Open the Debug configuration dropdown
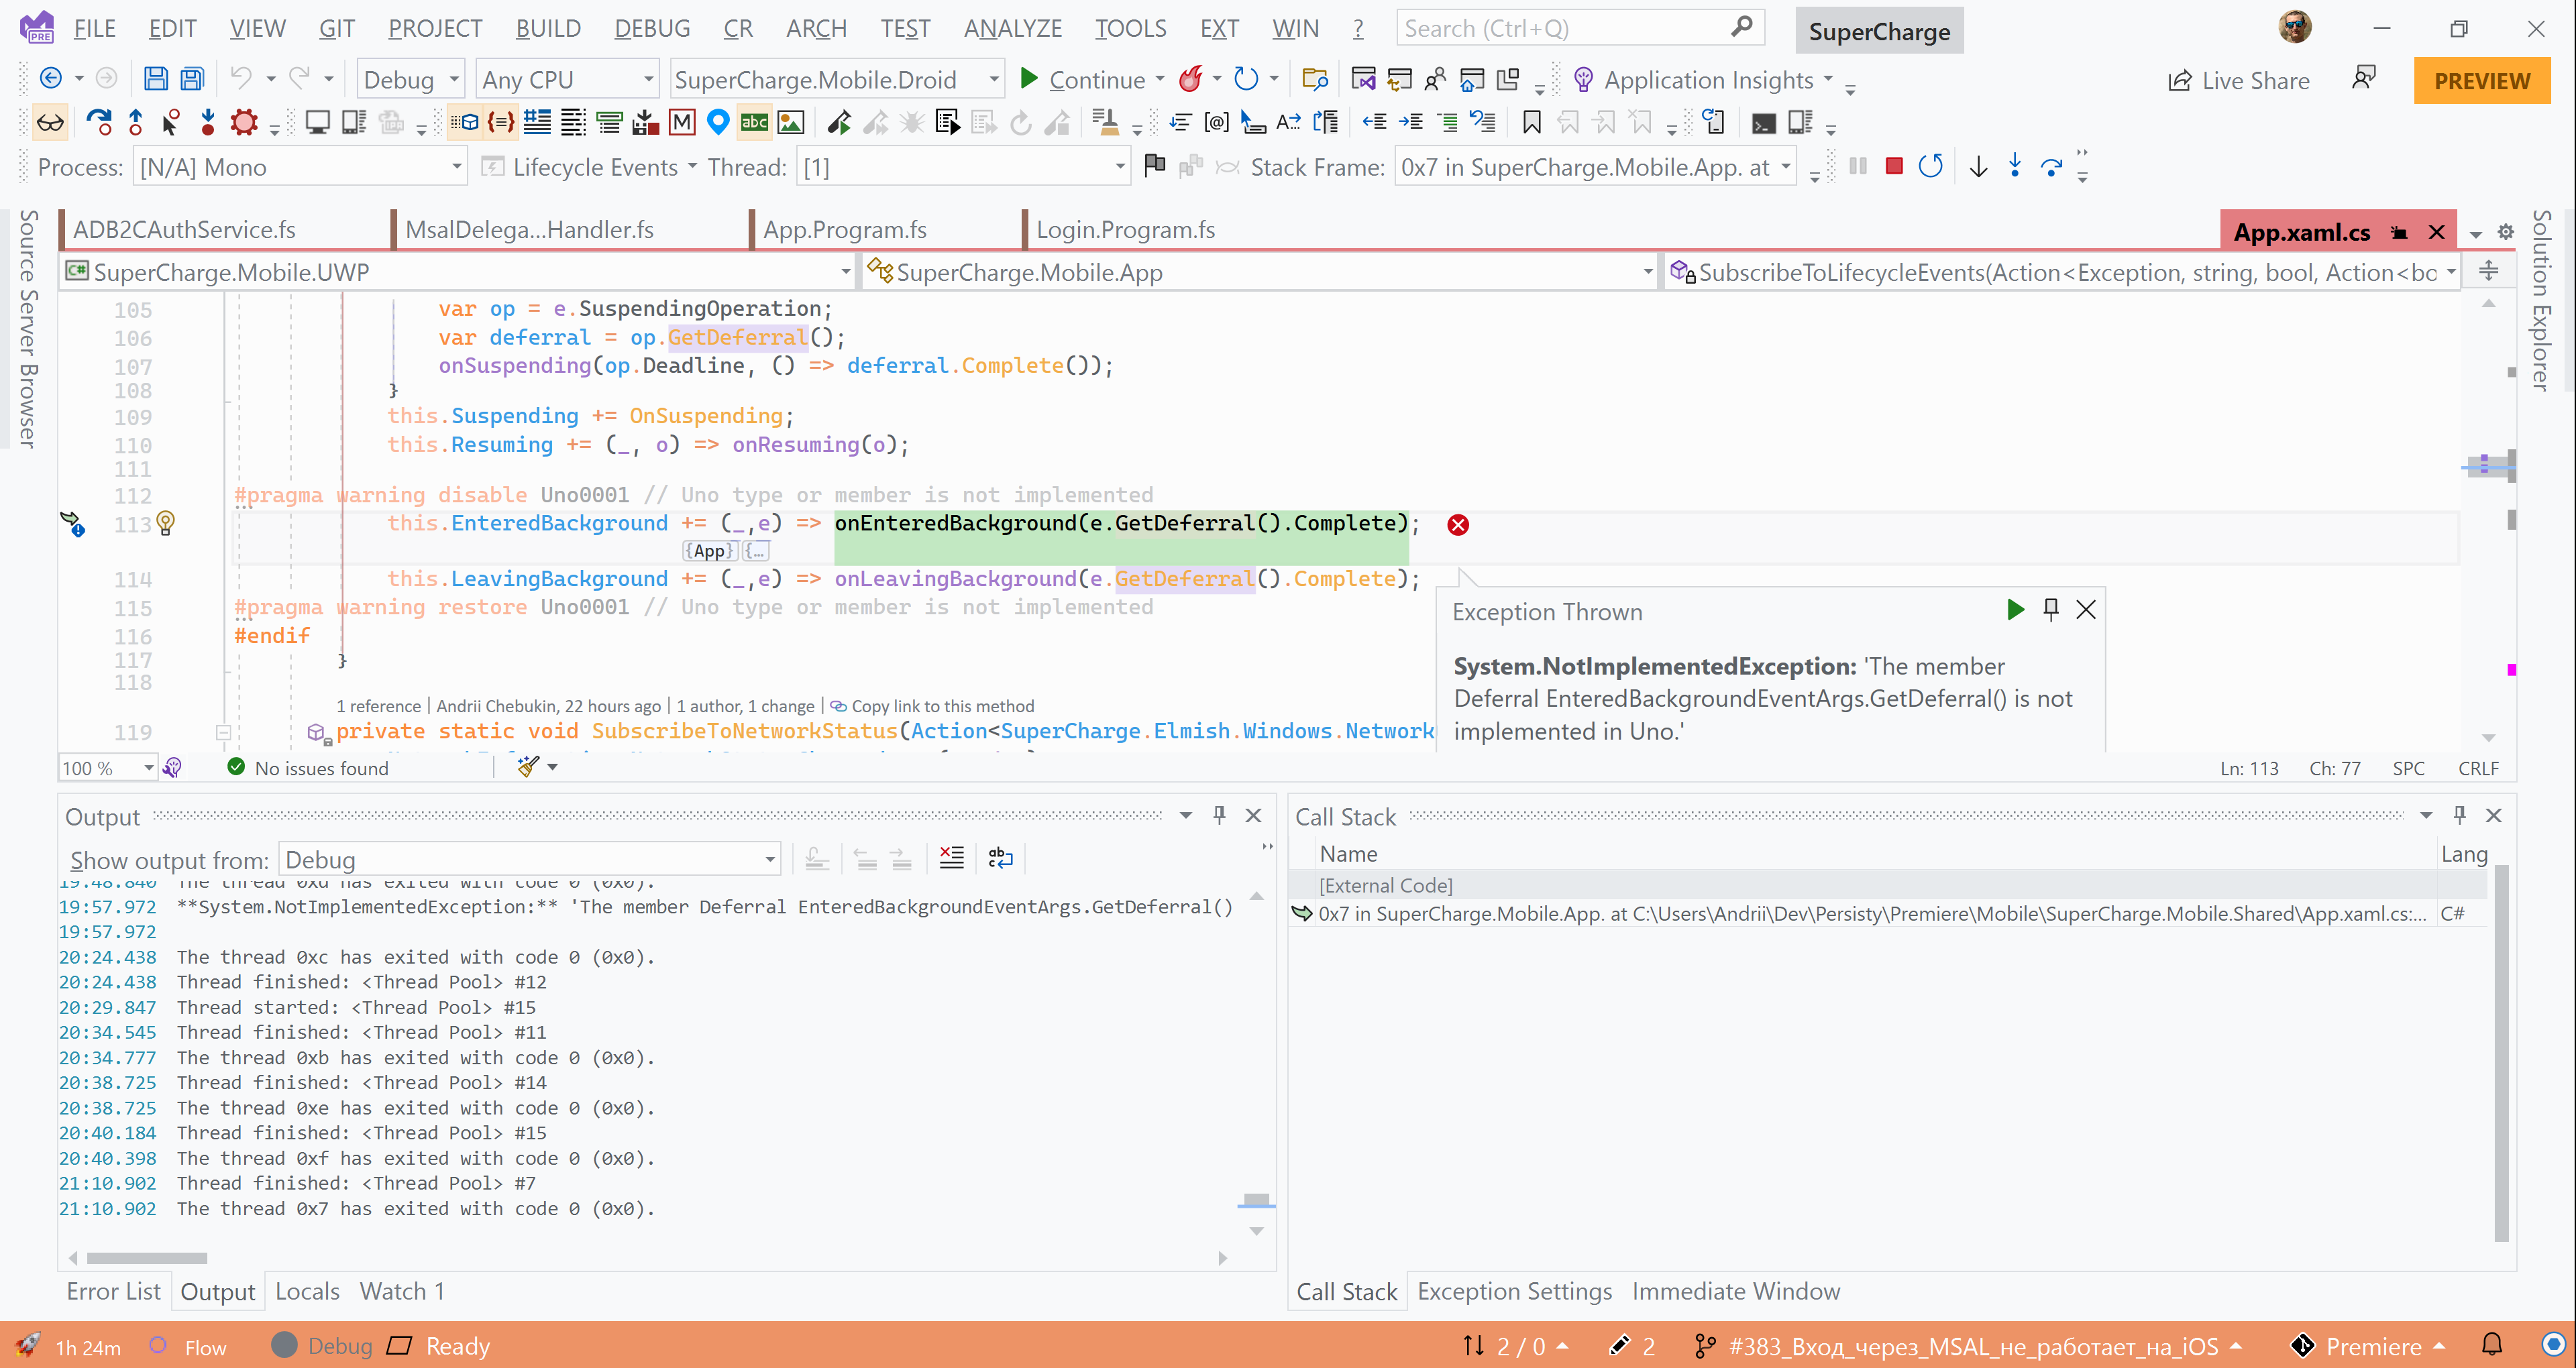The width and height of the screenshot is (2576, 1368). 410,78
